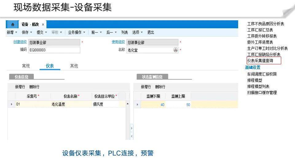Click the 提交 toolbar button

tap(40, 32)
